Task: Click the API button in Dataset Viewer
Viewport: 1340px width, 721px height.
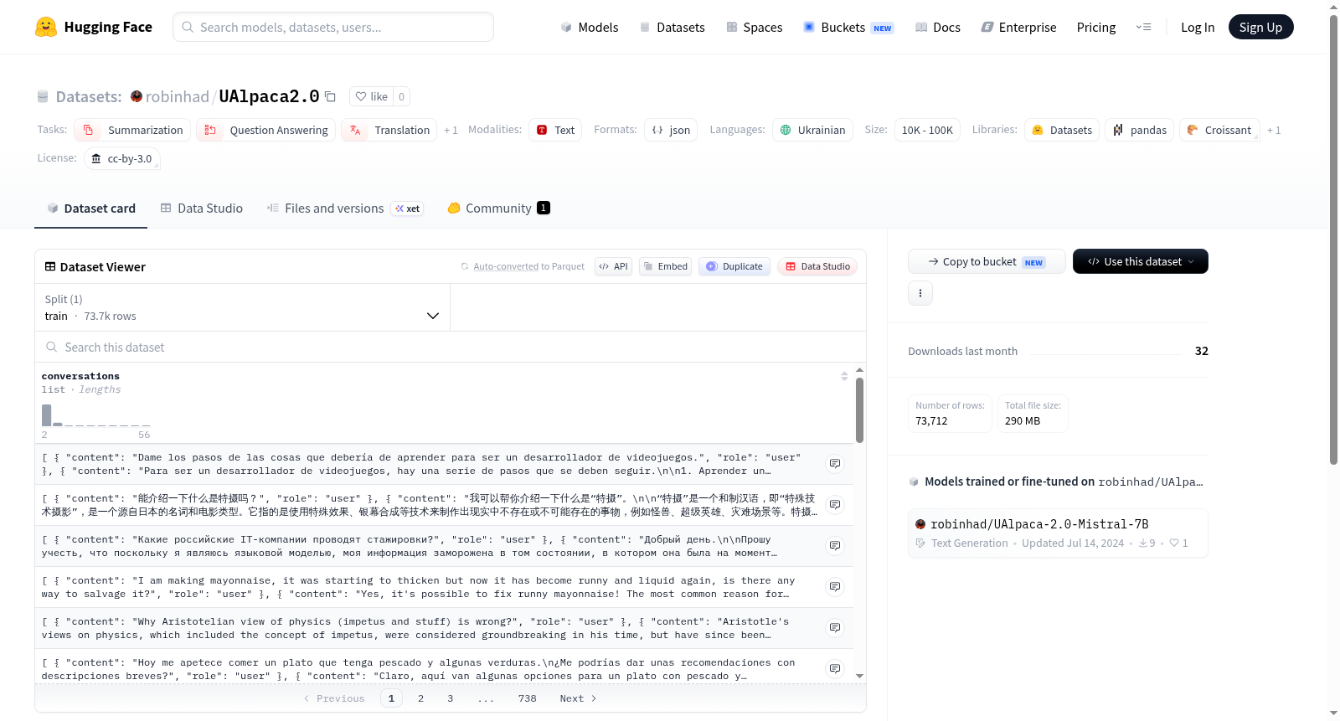Action: click(x=613, y=266)
